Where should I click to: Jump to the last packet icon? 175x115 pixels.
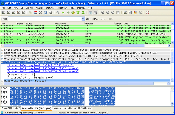tap(83, 13)
